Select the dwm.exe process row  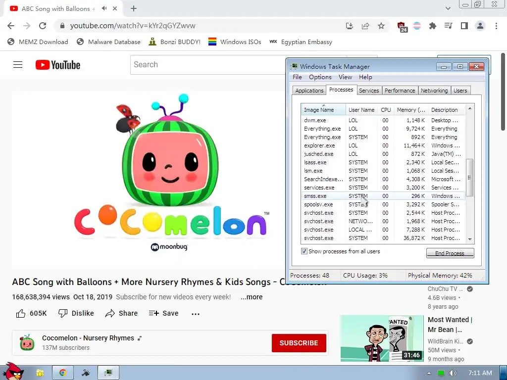pyautogui.click(x=383, y=120)
